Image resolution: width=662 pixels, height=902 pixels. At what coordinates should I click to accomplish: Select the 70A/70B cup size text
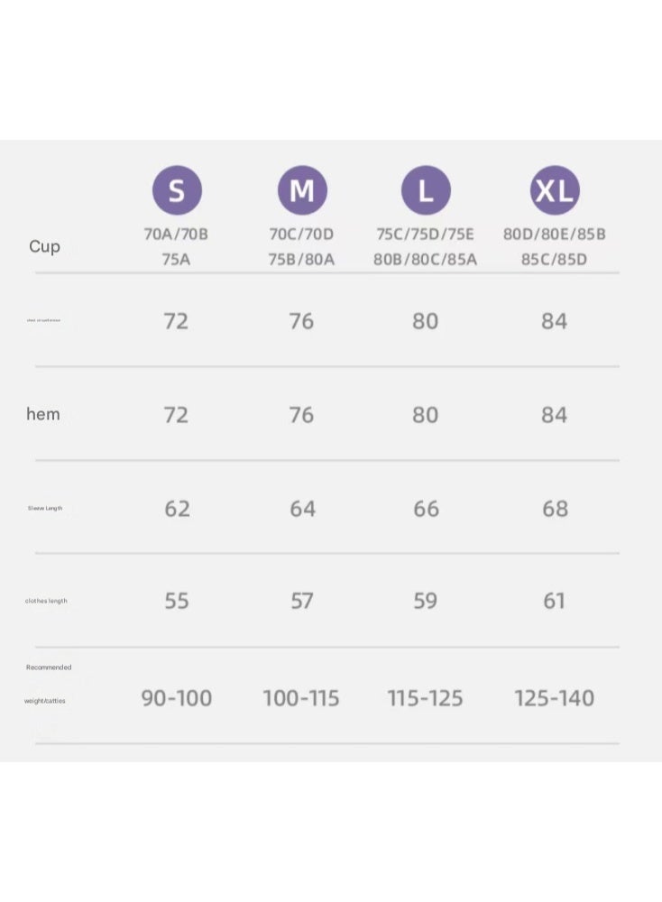176,235
